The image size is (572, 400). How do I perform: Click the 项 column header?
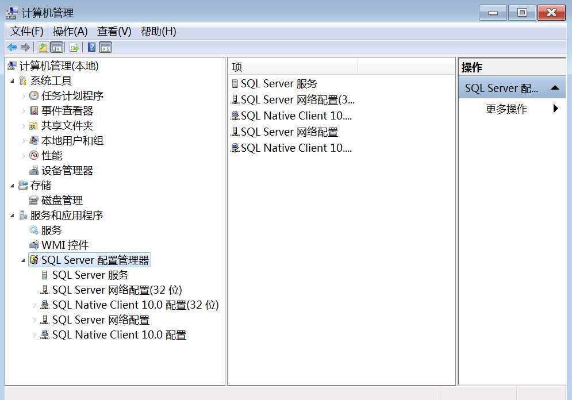point(293,67)
